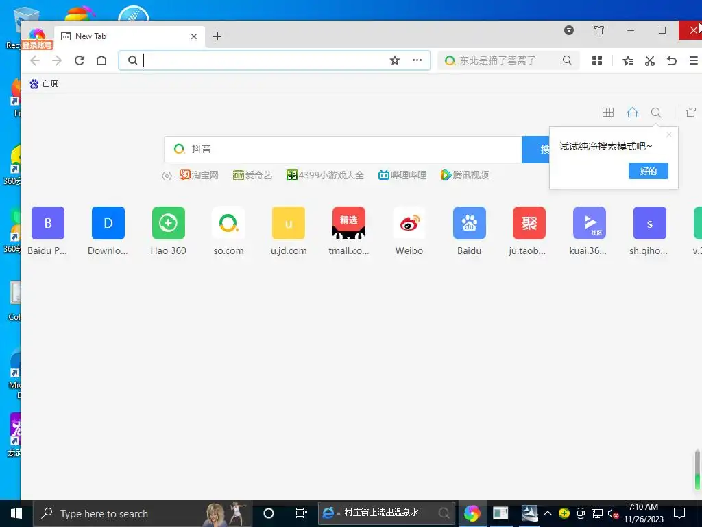The height and width of the screenshot is (527, 702).
Task: Open the browser hamburger menu
Action: pos(694,60)
